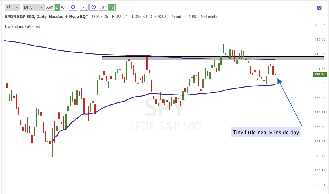This screenshot has height=194, width=329.
Task: Take a chart snapshot with camera icon
Action: [x=319, y=8]
